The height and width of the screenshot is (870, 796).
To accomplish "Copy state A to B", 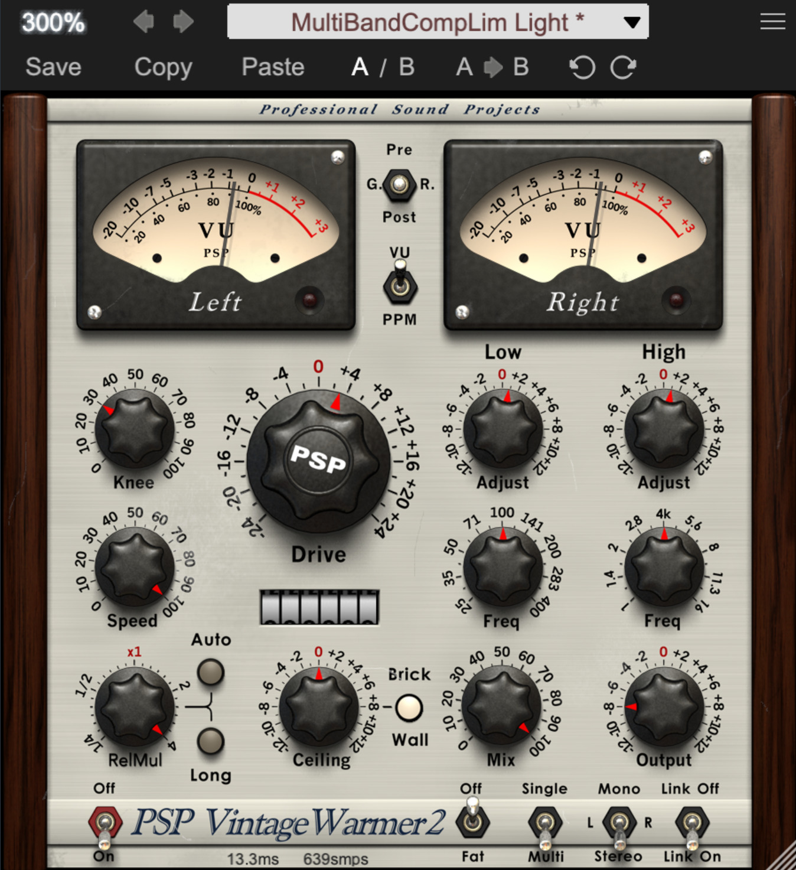I will (x=492, y=67).
